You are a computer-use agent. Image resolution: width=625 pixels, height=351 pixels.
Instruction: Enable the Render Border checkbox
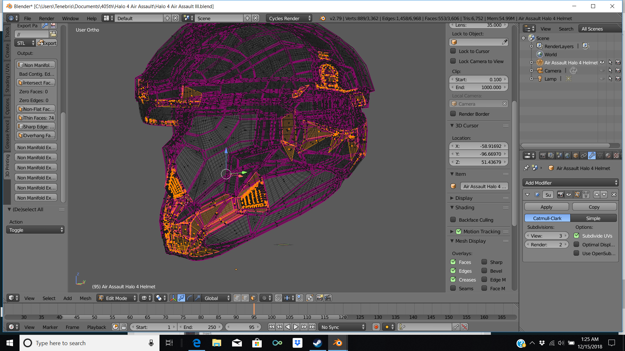(453, 114)
